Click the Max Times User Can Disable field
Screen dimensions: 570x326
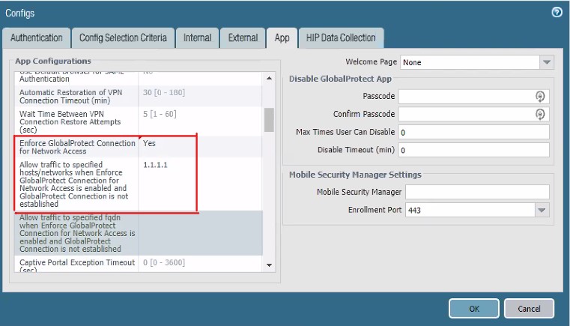coord(473,132)
